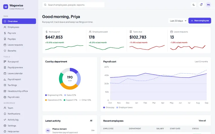This screenshot has height=134, width=215.
Task: Click the MJ avatar in Latest activity
Action: pyautogui.click(x=48, y=131)
